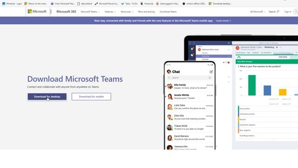Expand the Resources menu
Image resolution: width=298 pixels, height=168 pixels.
point(127,12)
